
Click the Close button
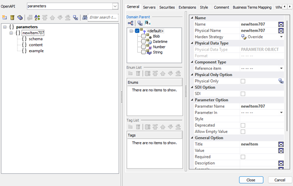coord(251,180)
